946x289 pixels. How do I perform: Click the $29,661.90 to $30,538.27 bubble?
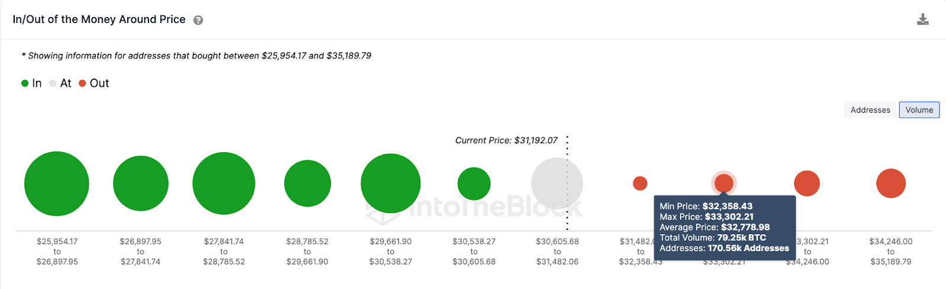pos(391,183)
